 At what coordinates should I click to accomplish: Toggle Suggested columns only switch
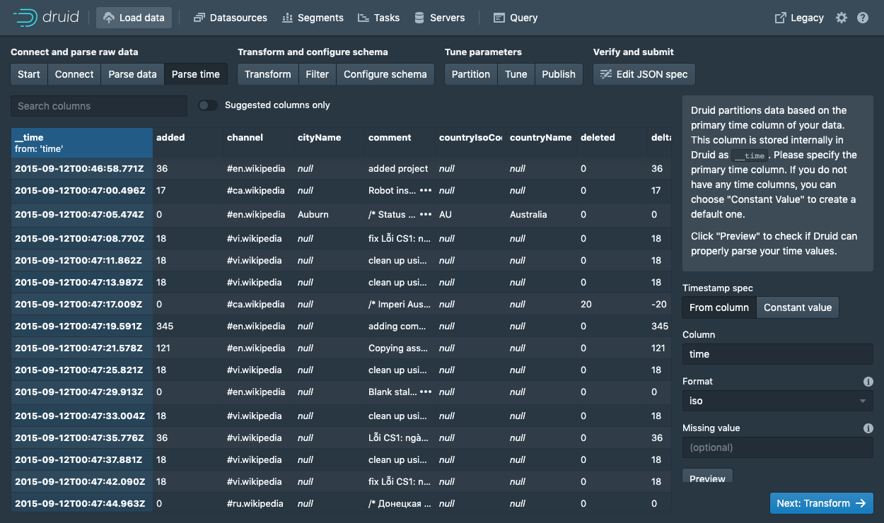tap(208, 105)
